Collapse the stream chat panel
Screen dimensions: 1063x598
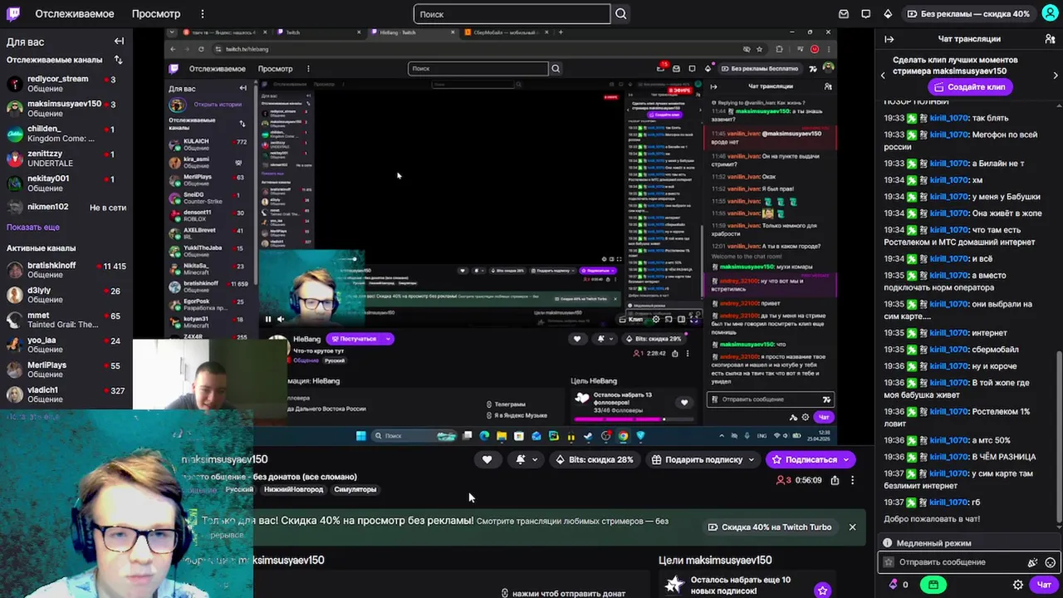(889, 39)
